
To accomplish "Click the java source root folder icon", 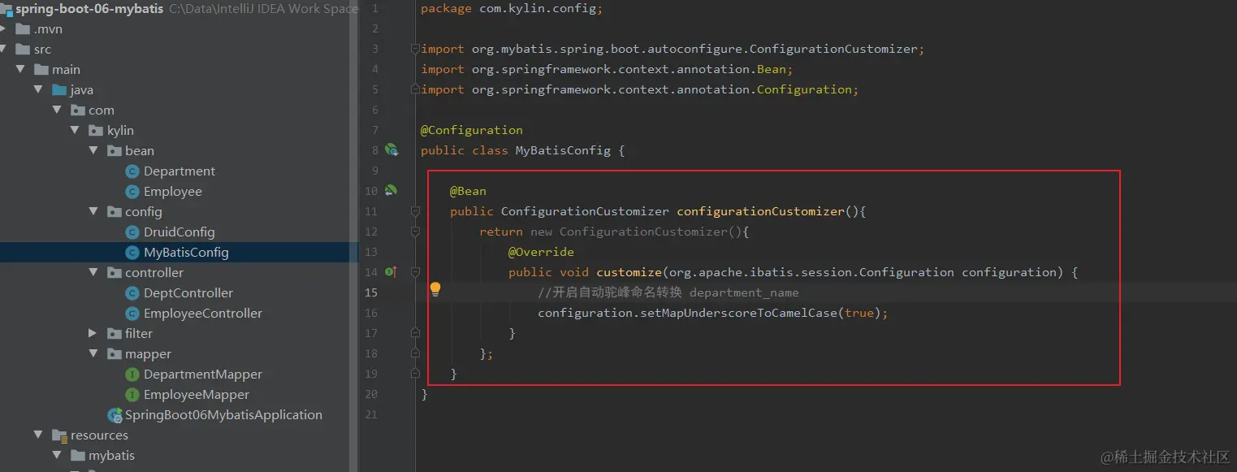I will point(59,89).
